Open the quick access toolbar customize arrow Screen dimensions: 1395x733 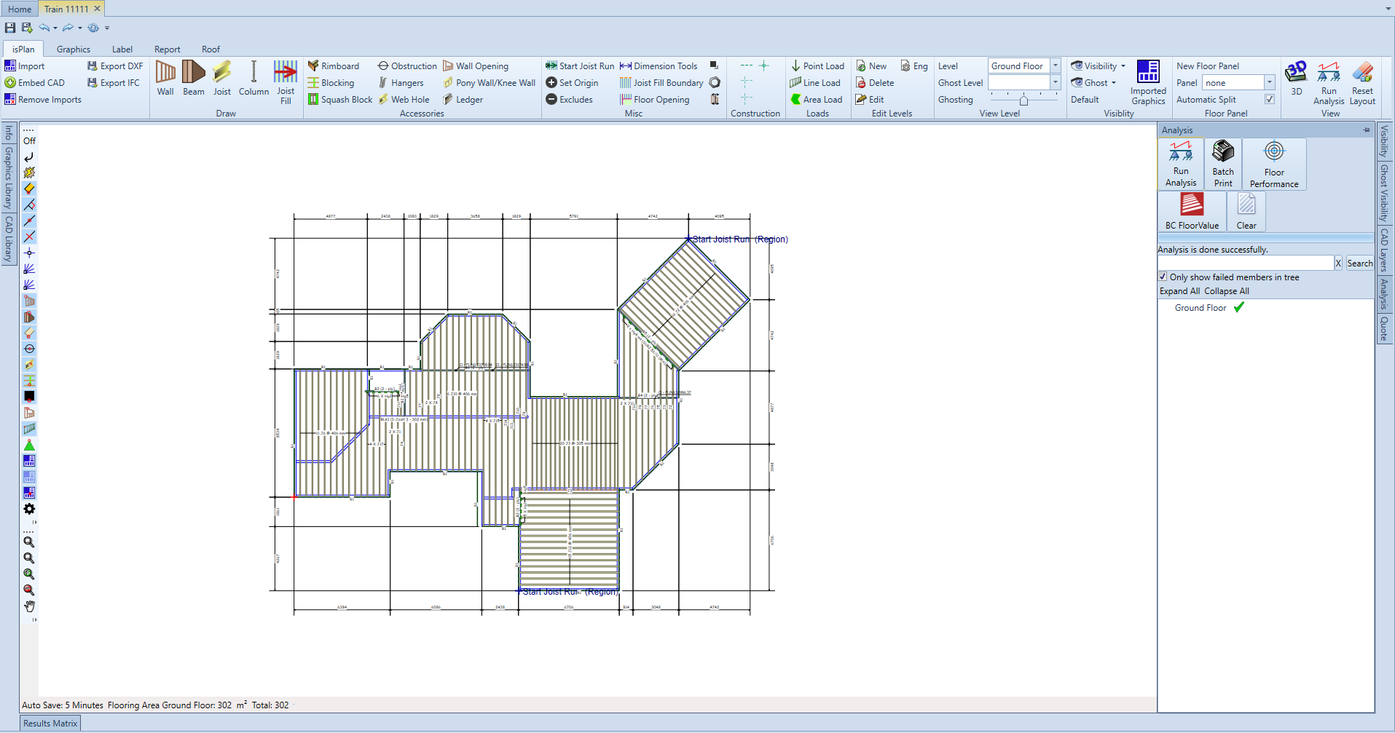107,28
